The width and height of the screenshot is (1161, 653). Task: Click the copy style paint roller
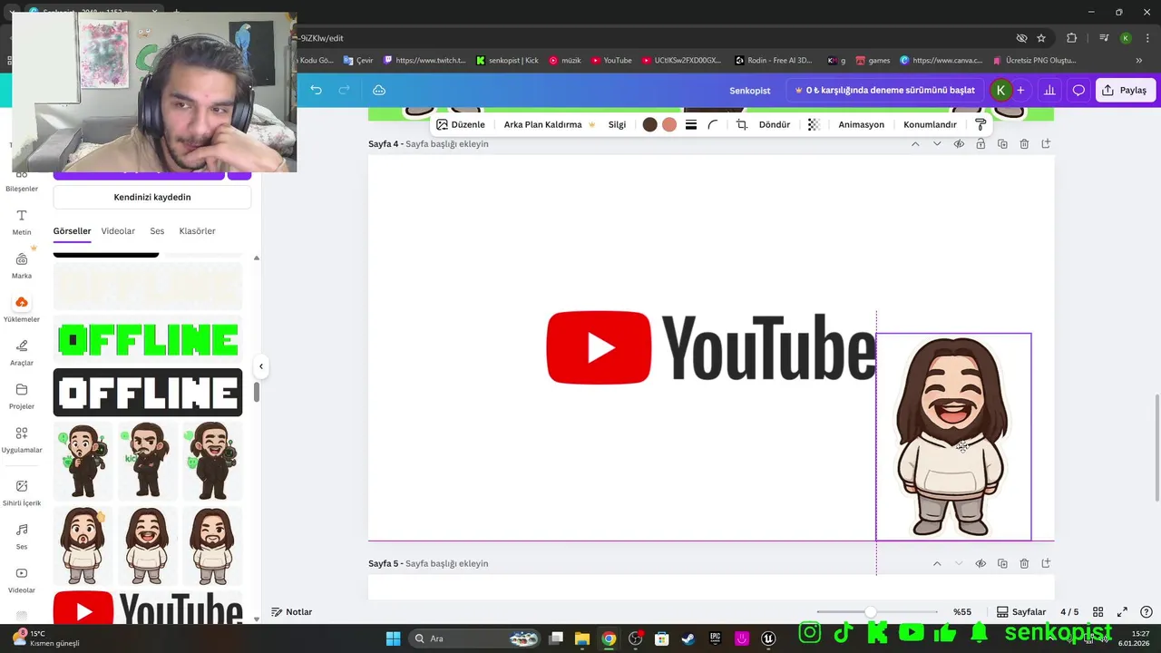coord(981,124)
